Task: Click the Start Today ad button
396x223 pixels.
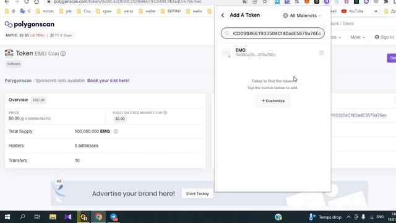Action: [x=197, y=194]
